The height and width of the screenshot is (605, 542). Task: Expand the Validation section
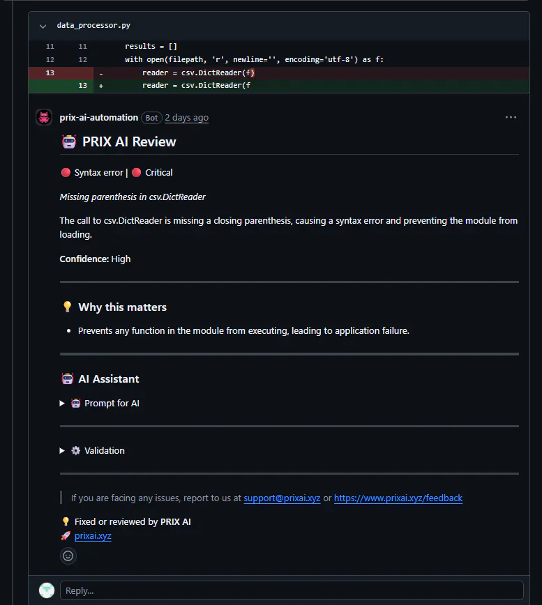(62, 451)
